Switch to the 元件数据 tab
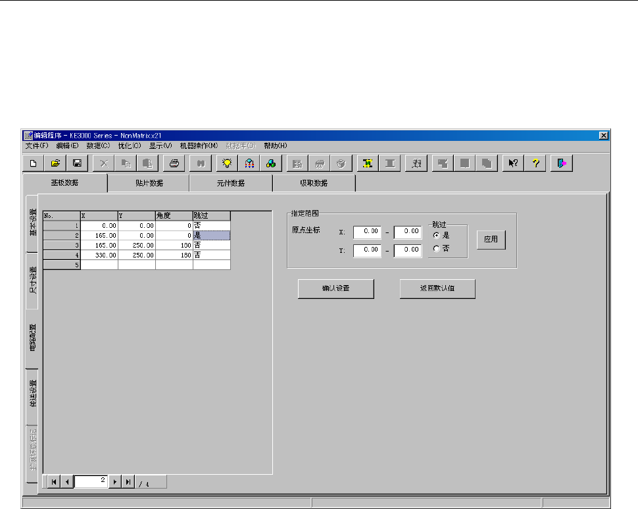This screenshot has height=509, width=638. (x=230, y=183)
